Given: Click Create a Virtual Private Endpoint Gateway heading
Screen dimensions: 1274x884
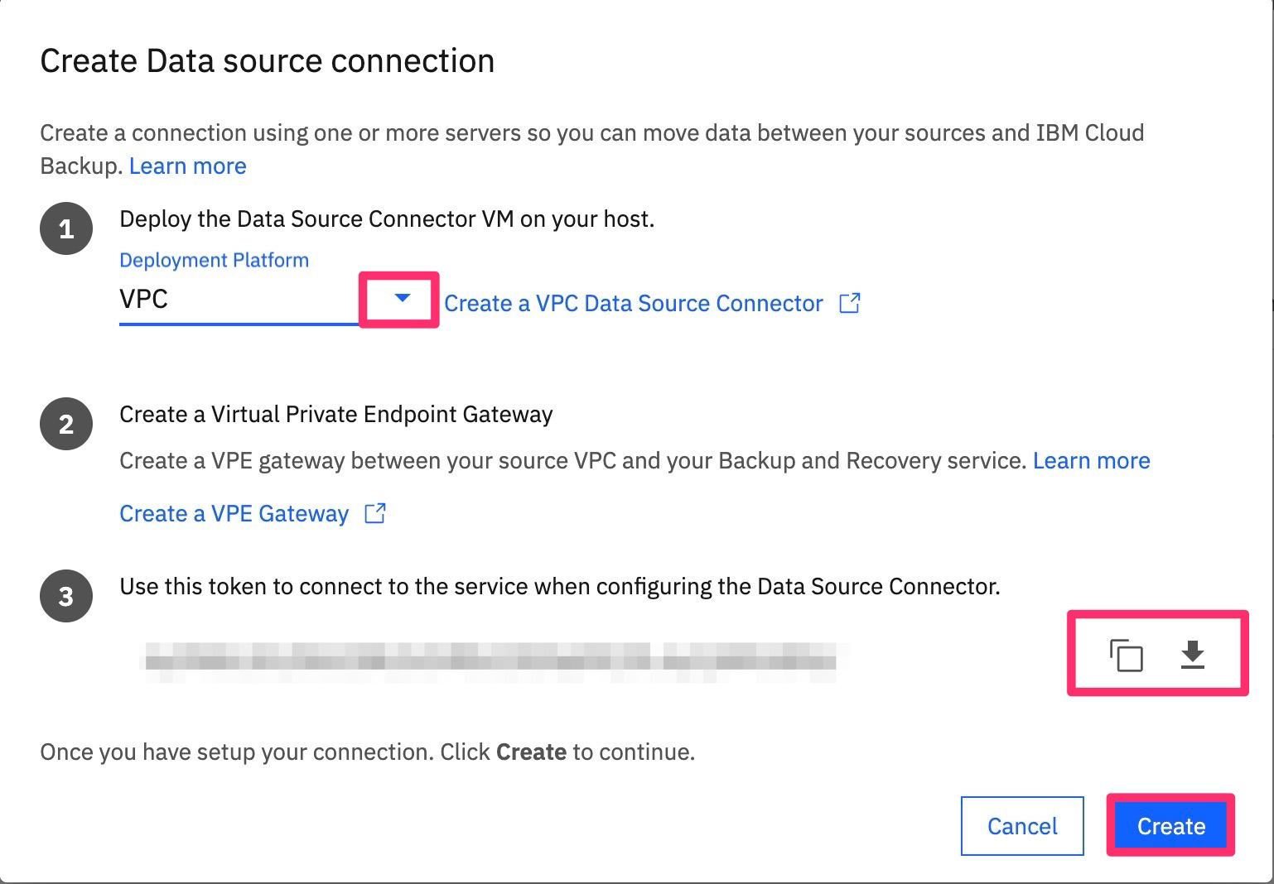Looking at the screenshot, I should (x=335, y=414).
